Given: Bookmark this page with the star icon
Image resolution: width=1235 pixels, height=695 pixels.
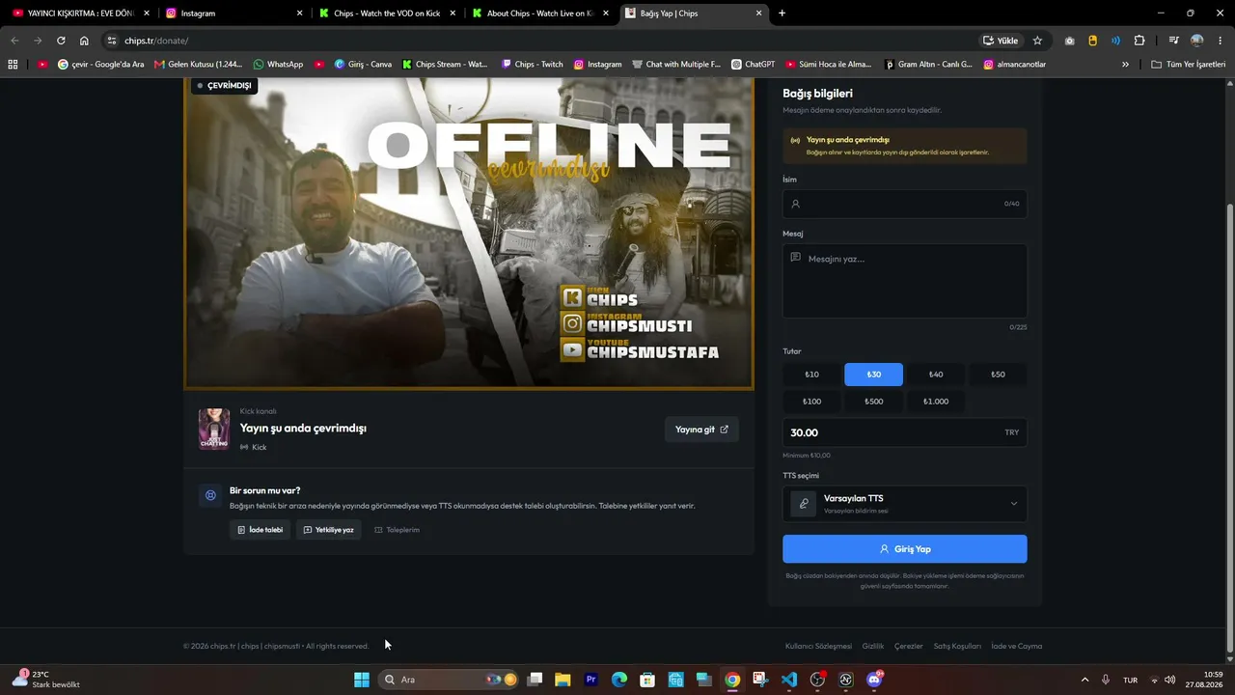Looking at the screenshot, I should 1037,41.
